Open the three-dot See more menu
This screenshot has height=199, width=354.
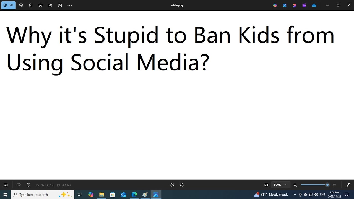click(70, 5)
